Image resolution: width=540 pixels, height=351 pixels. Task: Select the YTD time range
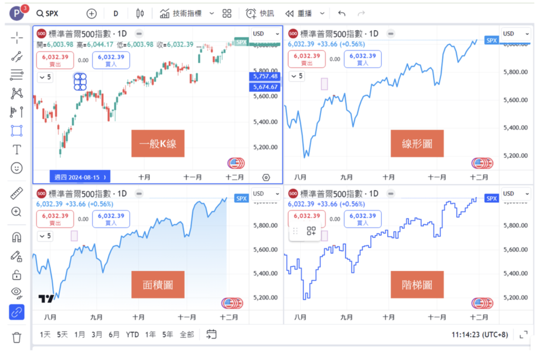pyautogui.click(x=132, y=335)
